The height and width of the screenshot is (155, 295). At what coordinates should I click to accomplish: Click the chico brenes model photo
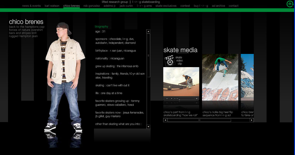pos(64,77)
